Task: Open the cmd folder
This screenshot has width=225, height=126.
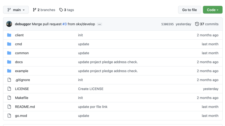Action: click(x=19, y=44)
